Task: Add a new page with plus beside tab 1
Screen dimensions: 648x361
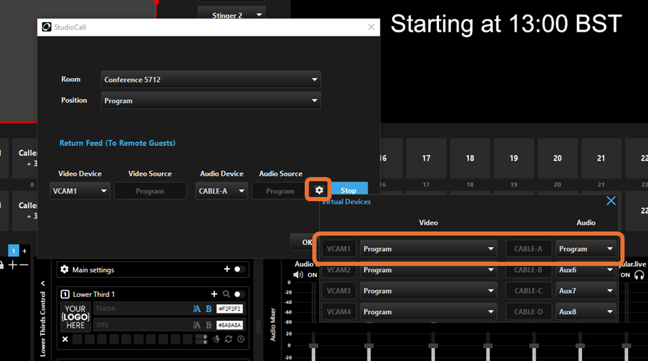Action: [x=24, y=251]
